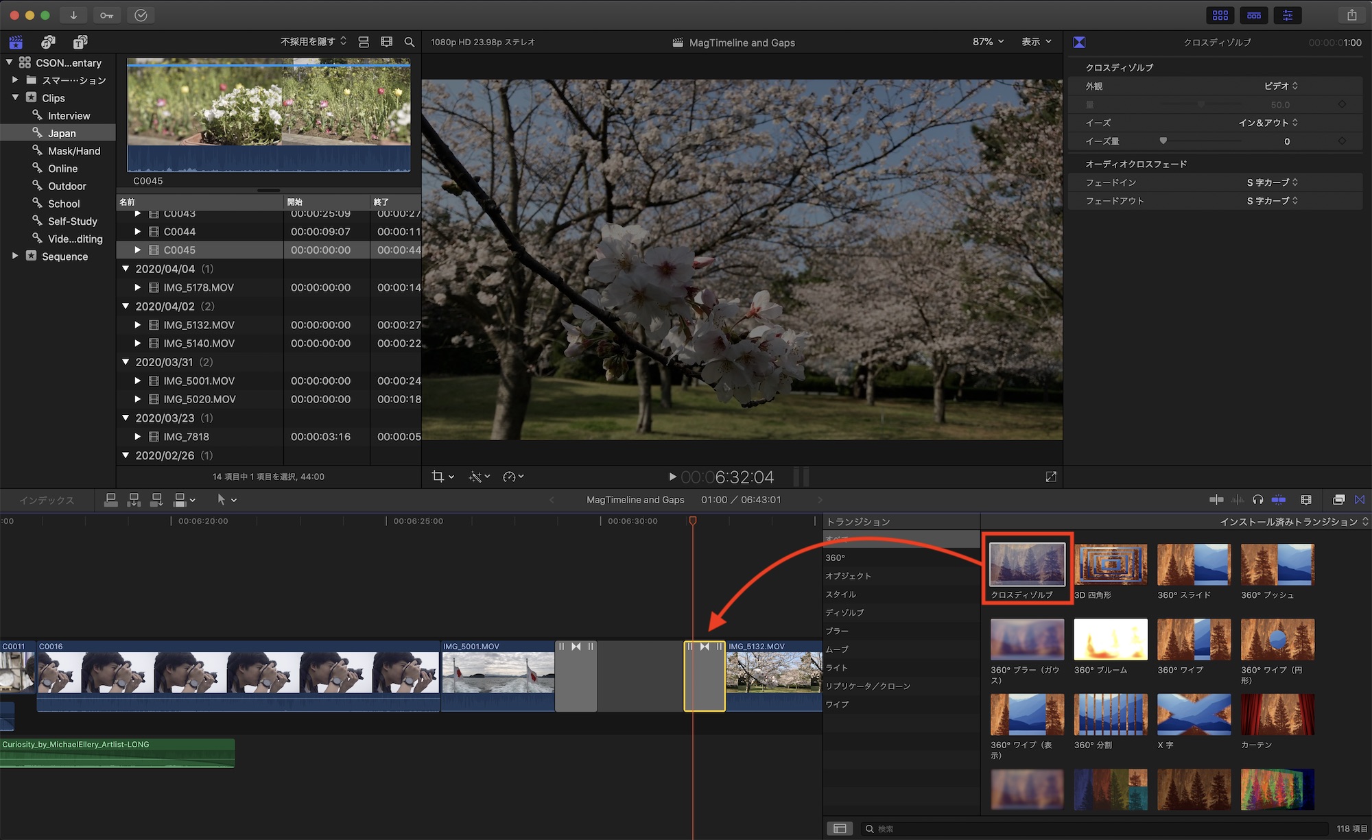The width and height of the screenshot is (1372, 840).
Task: Select the Japan keyword collection
Action: click(x=62, y=133)
